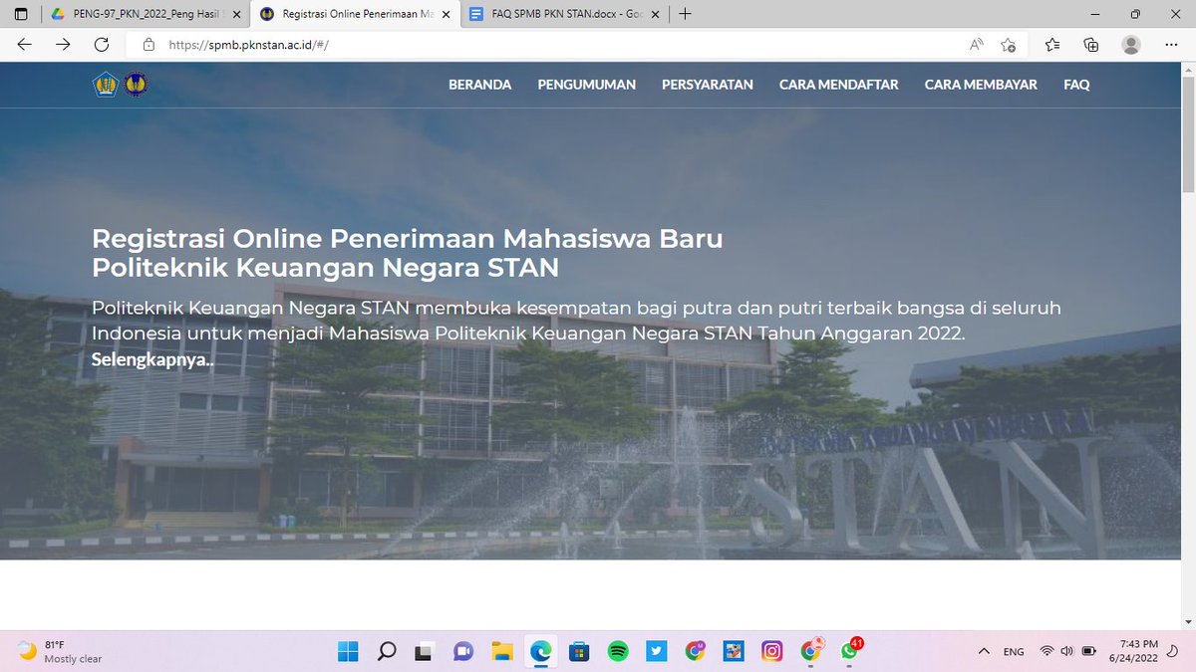Open the PERSYARATAN menu item
The width and height of the screenshot is (1196, 672).
pyautogui.click(x=708, y=85)
